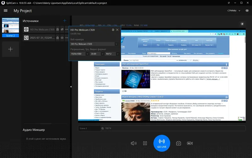Open the NV12 video format dropdown

(112, 54)
